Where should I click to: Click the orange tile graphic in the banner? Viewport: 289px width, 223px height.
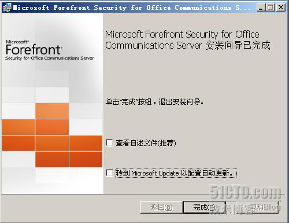coord(52,135)
